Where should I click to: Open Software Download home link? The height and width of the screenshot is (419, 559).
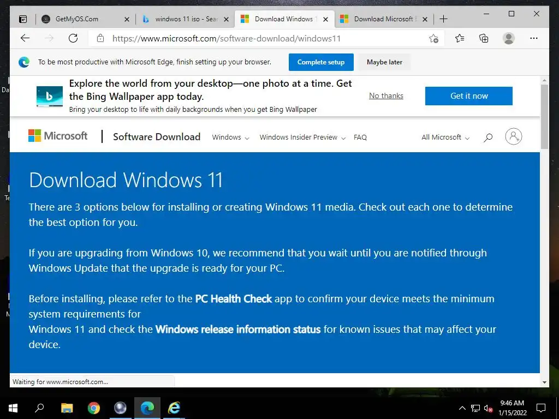coord(157,137)
